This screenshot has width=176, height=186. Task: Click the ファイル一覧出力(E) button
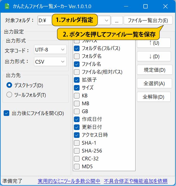tap(148, 20)
